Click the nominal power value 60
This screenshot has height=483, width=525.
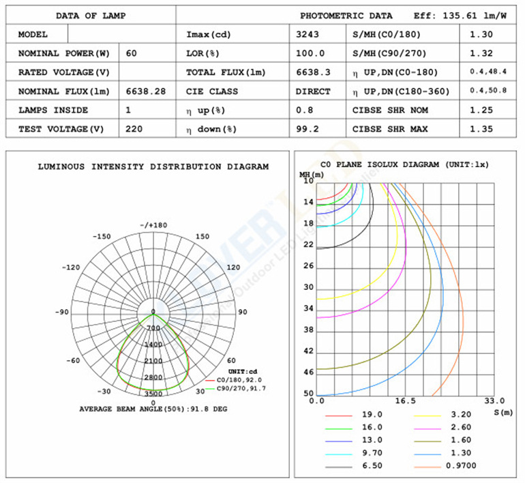[x=131, y=53]
